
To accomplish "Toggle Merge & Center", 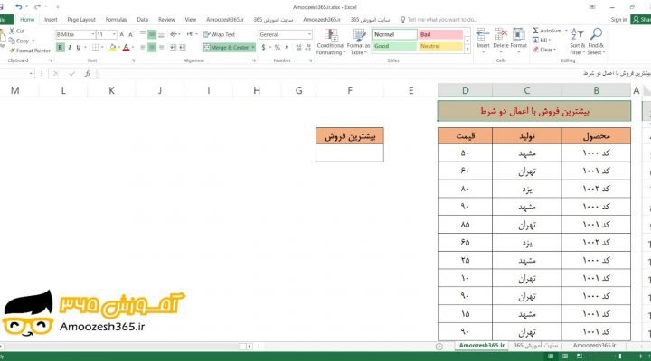I will [226, 48].
